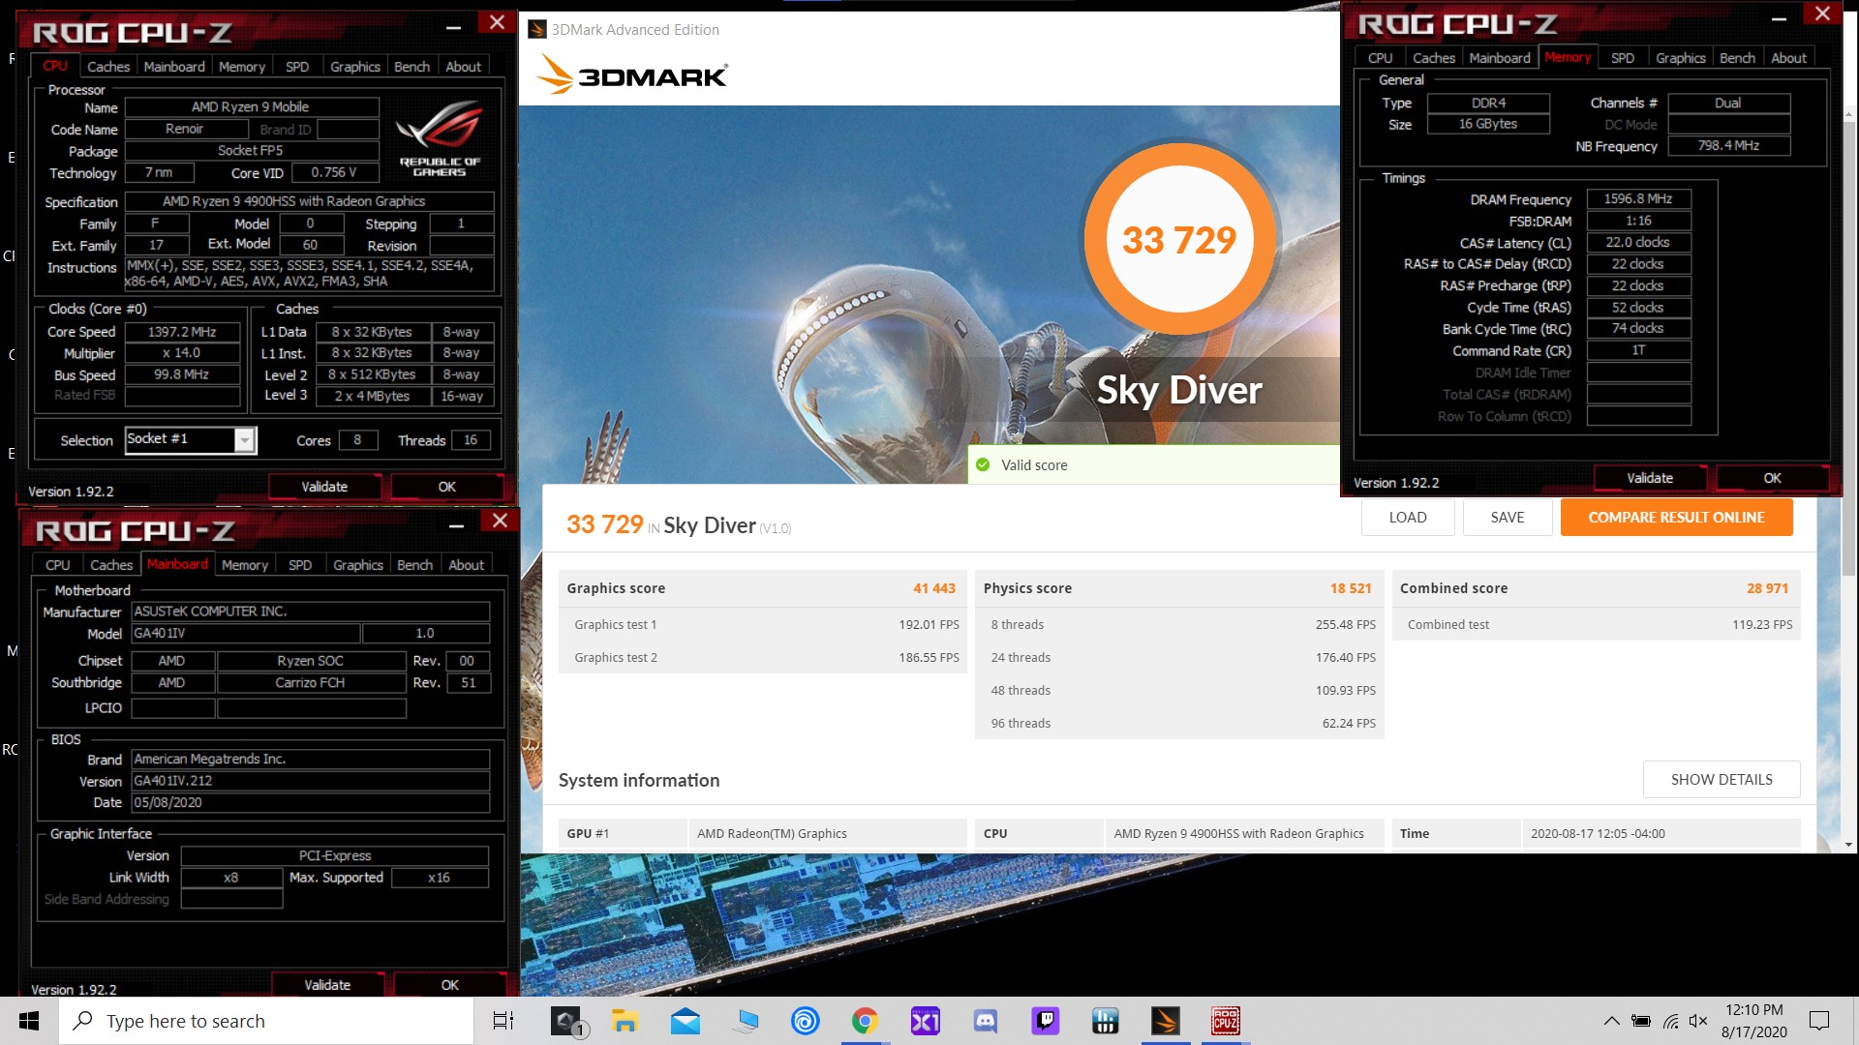
Task: Open the taskbar clock showing 12:10 PM
Action: pyautogui.click(x=1754, y=1021)
